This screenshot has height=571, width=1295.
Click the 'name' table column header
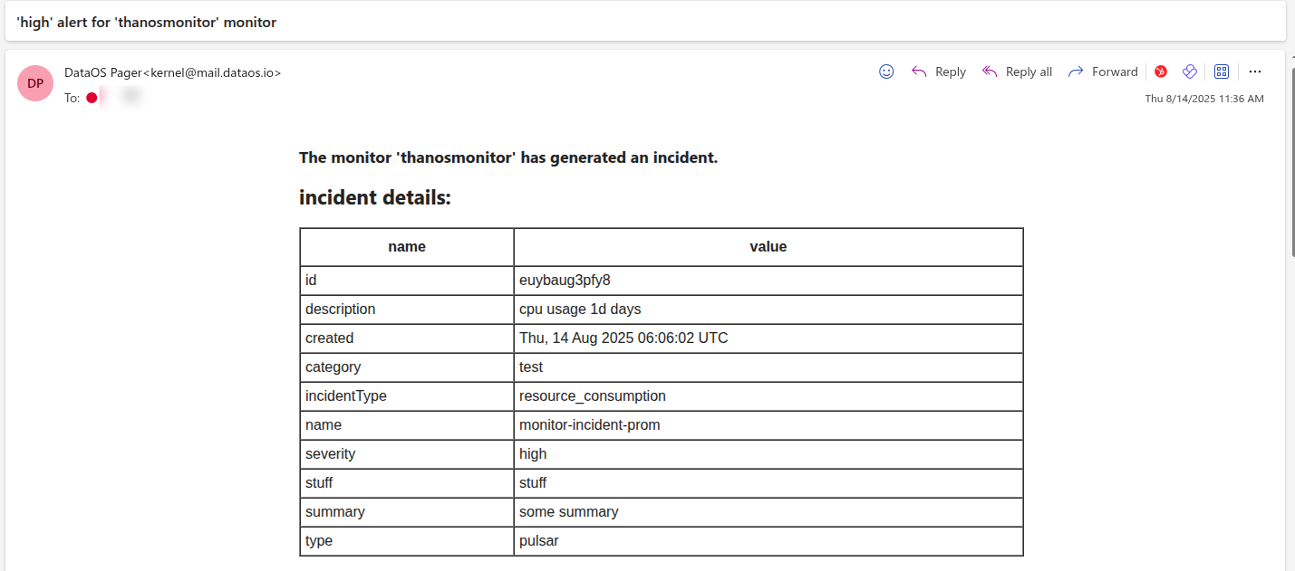click(x=407, y=246)
